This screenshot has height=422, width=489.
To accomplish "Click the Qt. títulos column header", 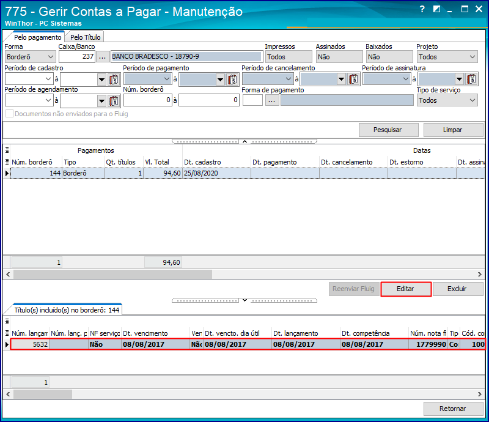I will tap(123, 162).
